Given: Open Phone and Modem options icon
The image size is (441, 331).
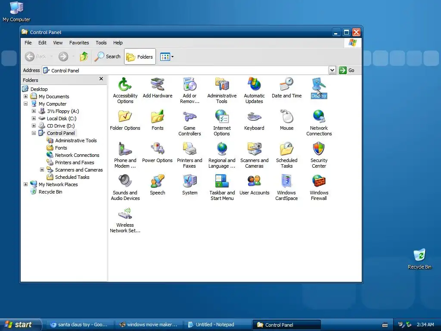Looking at the screenshot, I should [x=125, y=155].
